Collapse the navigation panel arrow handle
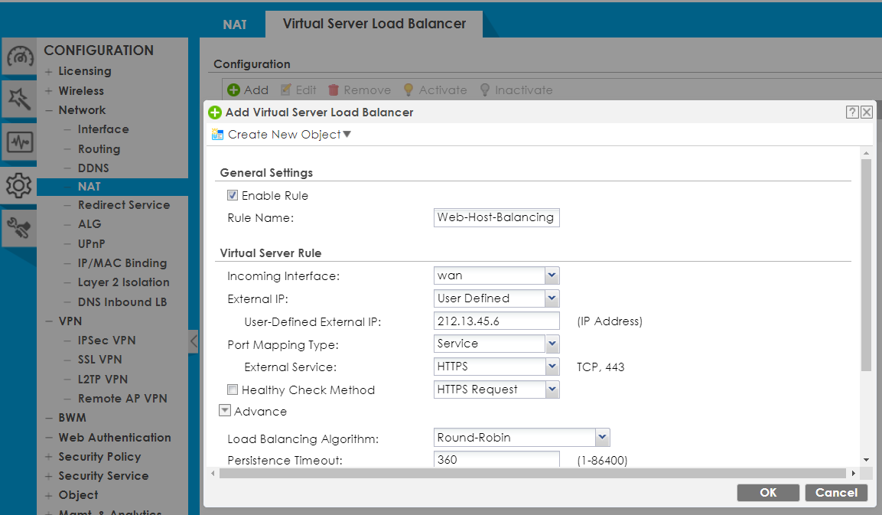Image resolution: width=882 pixels, height=515 pixels. (194, 341)
